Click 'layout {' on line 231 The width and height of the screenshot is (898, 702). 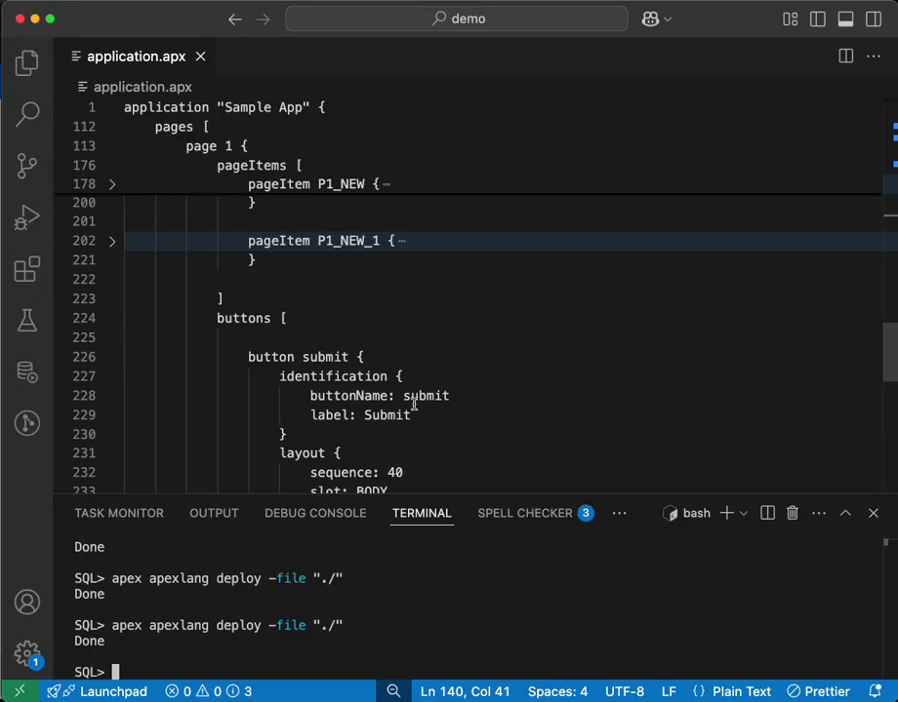coord(309,453)
